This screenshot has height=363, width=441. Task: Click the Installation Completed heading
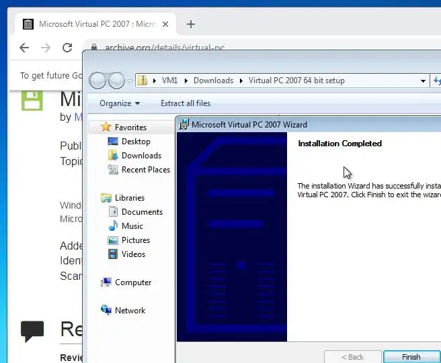click(x=339, y=144)
